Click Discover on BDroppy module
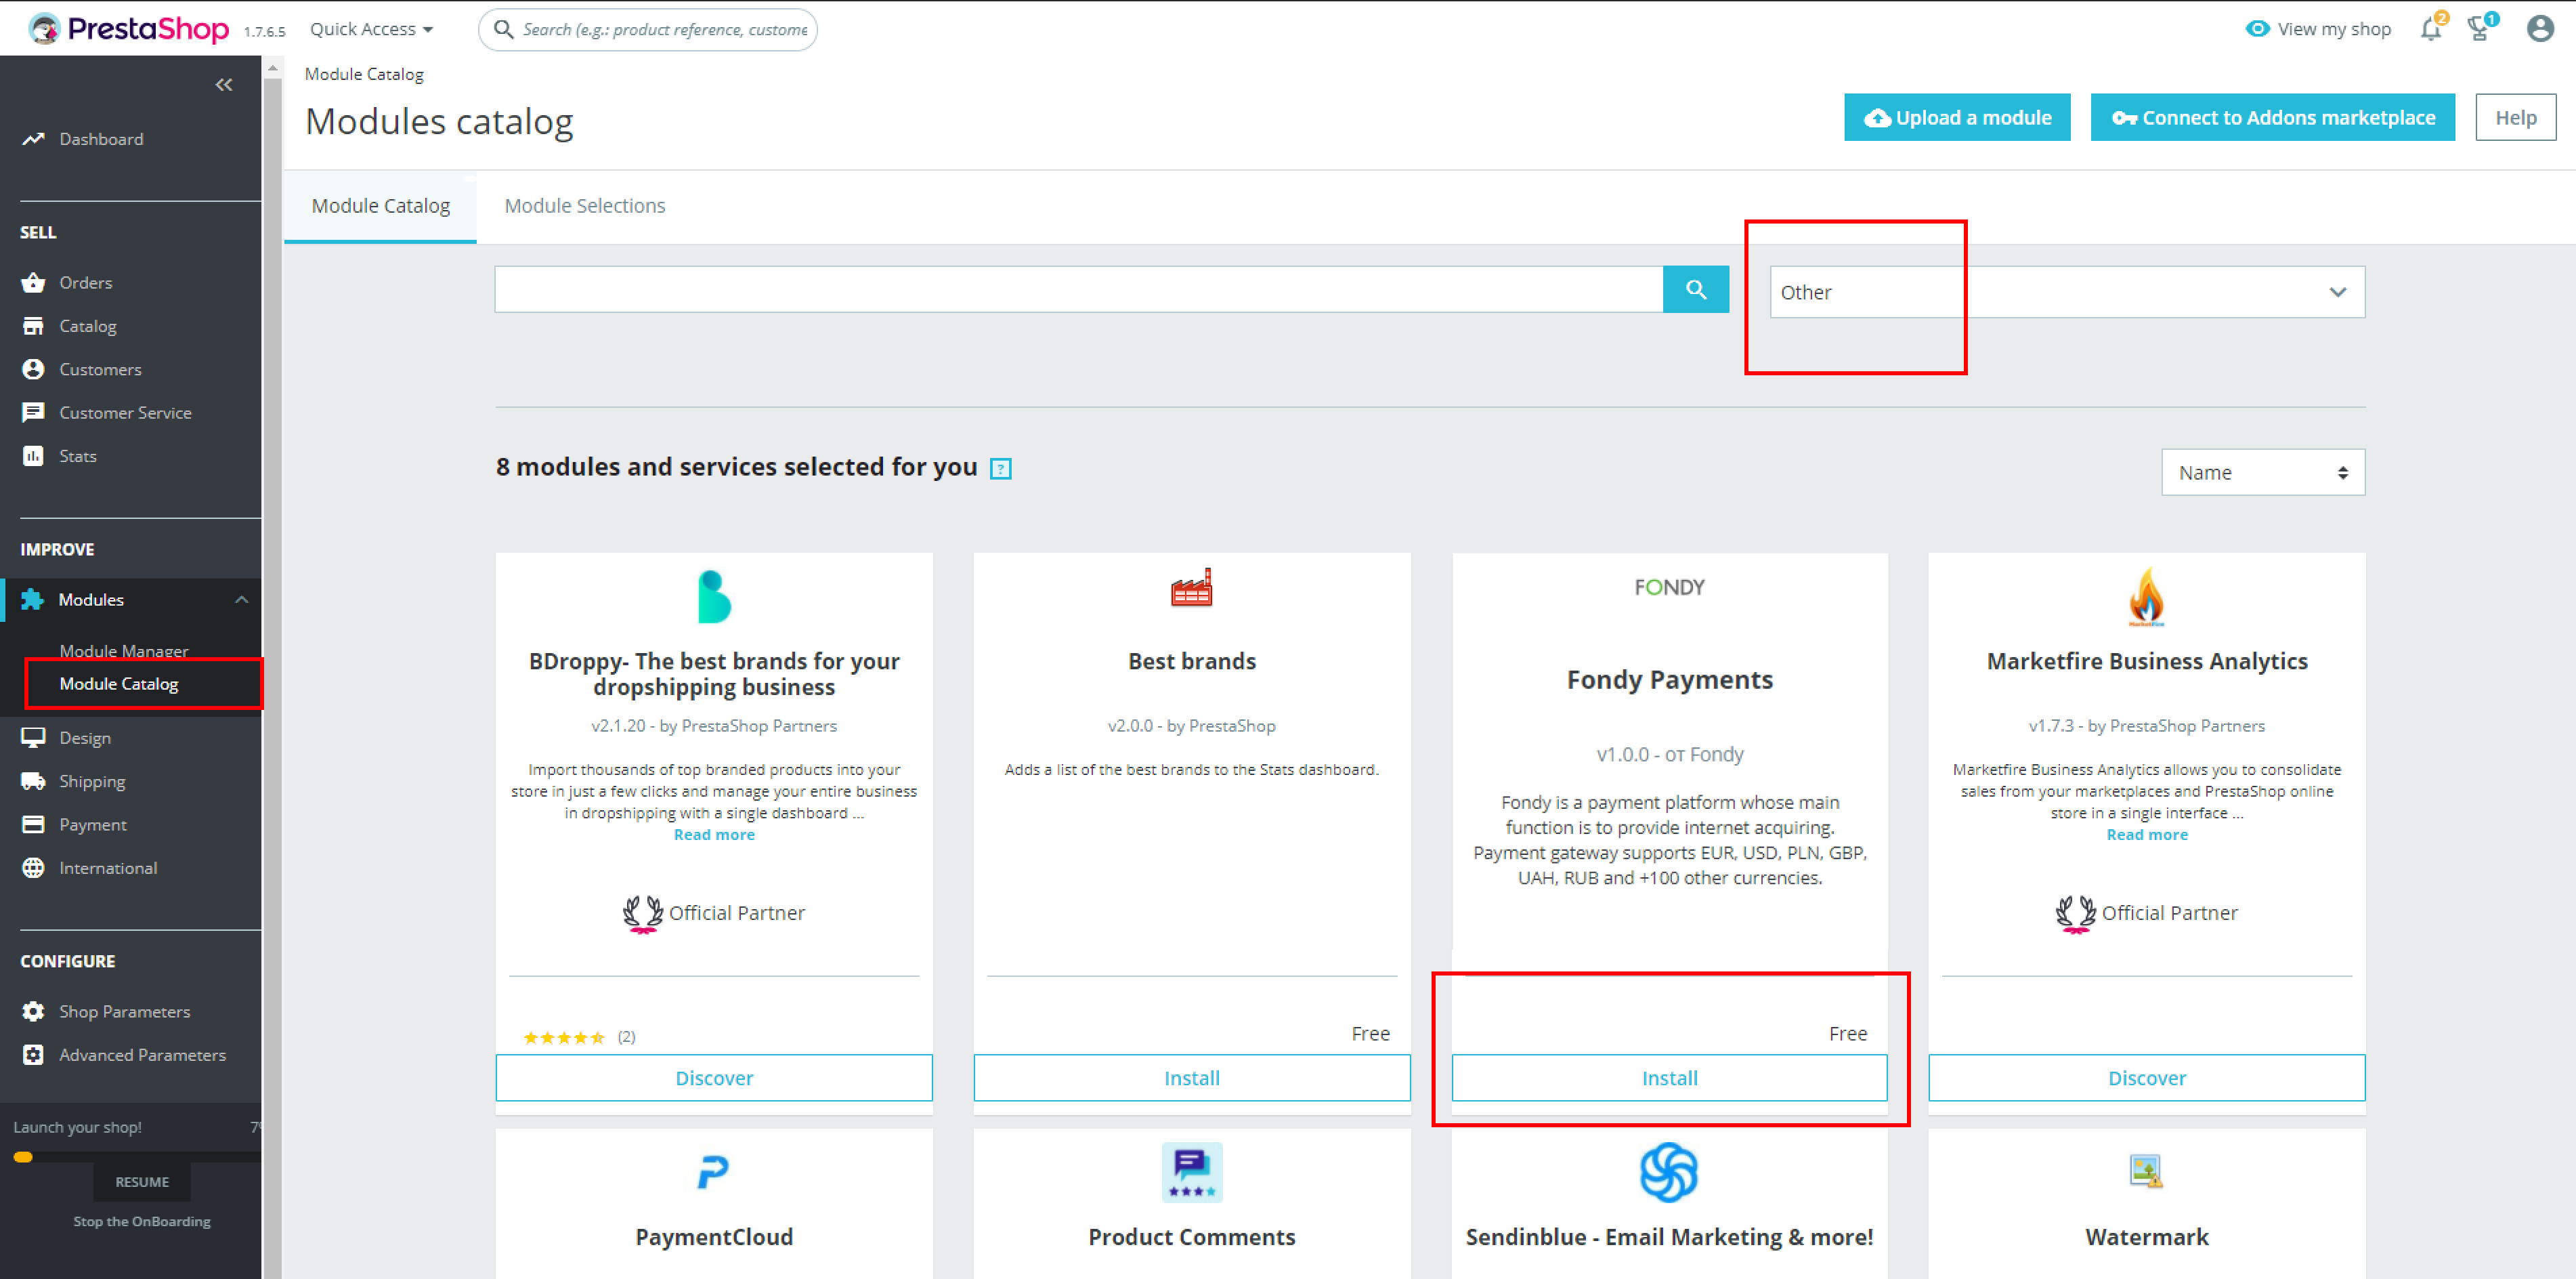This screenshot has height=1279, width=2576. pos(714,1078)
